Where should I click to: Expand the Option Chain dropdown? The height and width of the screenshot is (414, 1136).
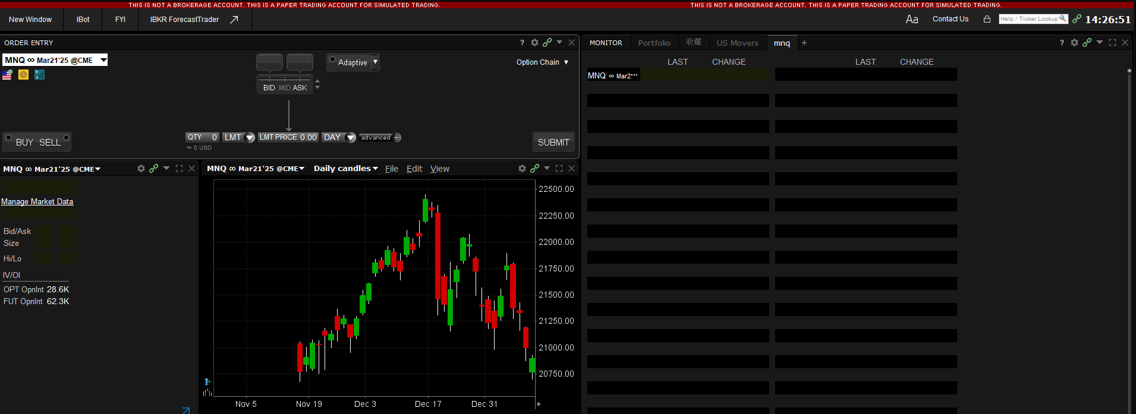click(x=566, y=62)
